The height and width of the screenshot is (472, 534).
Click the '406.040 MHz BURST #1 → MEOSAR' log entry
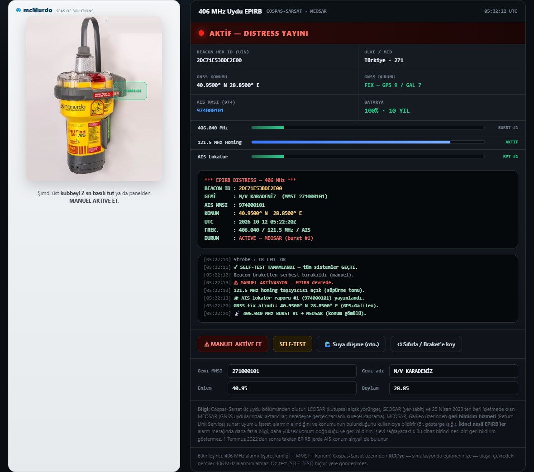tap(285, 313)
